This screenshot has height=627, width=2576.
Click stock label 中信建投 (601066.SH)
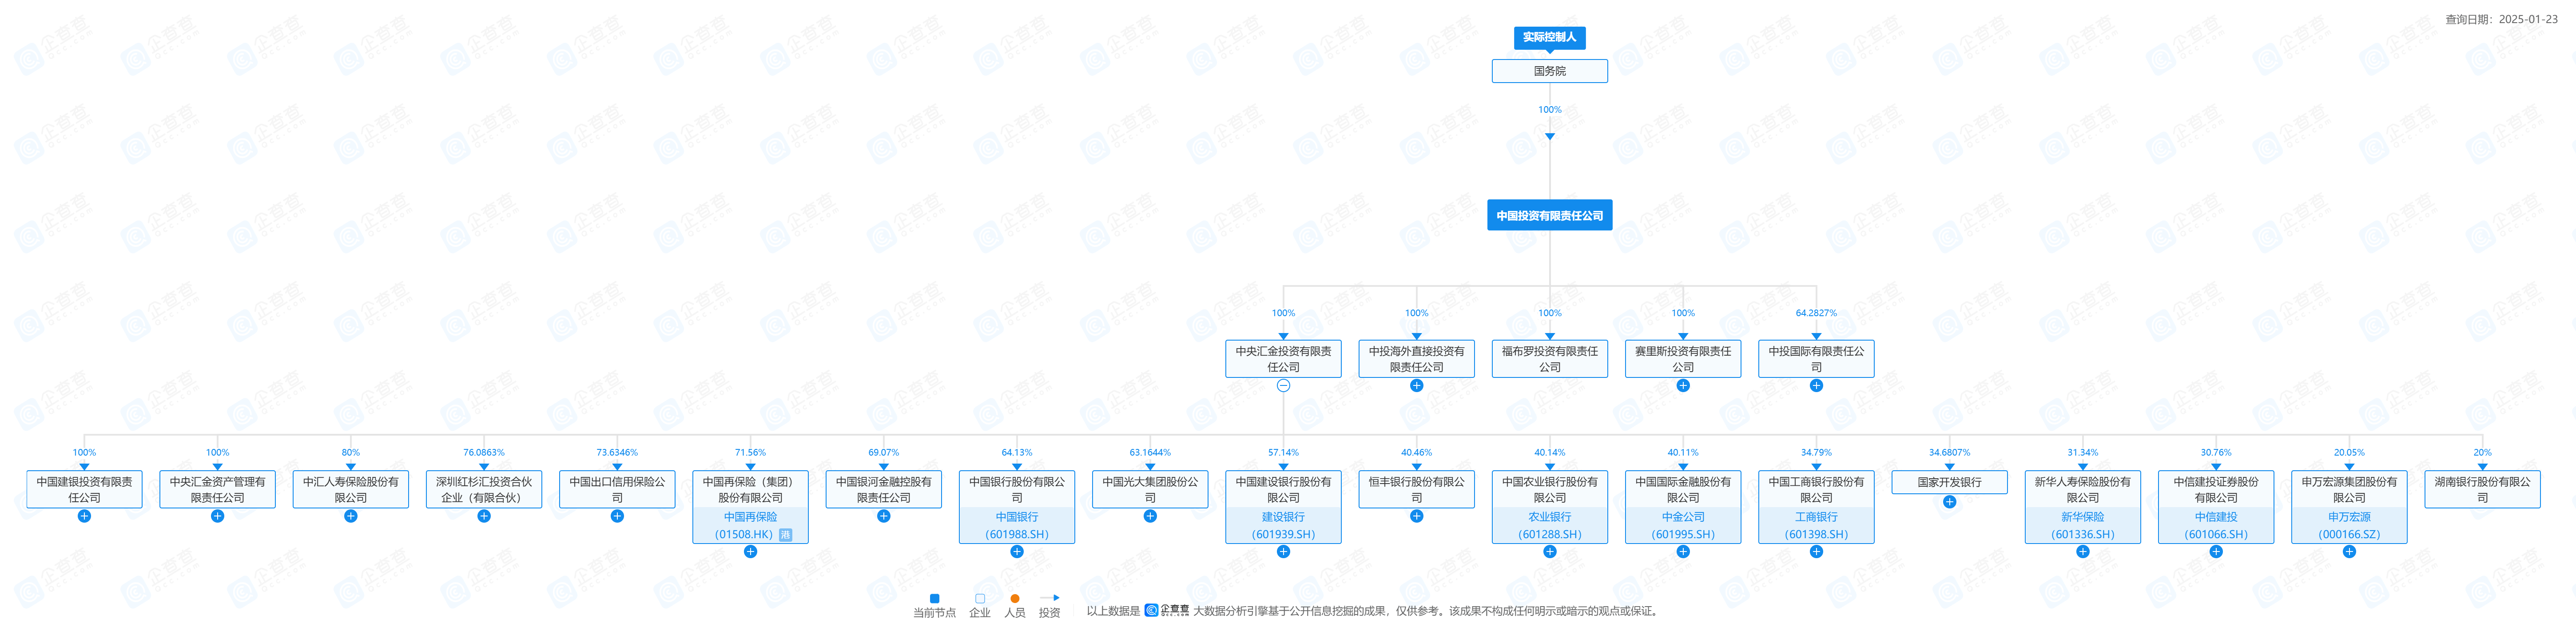point(2216,526)
